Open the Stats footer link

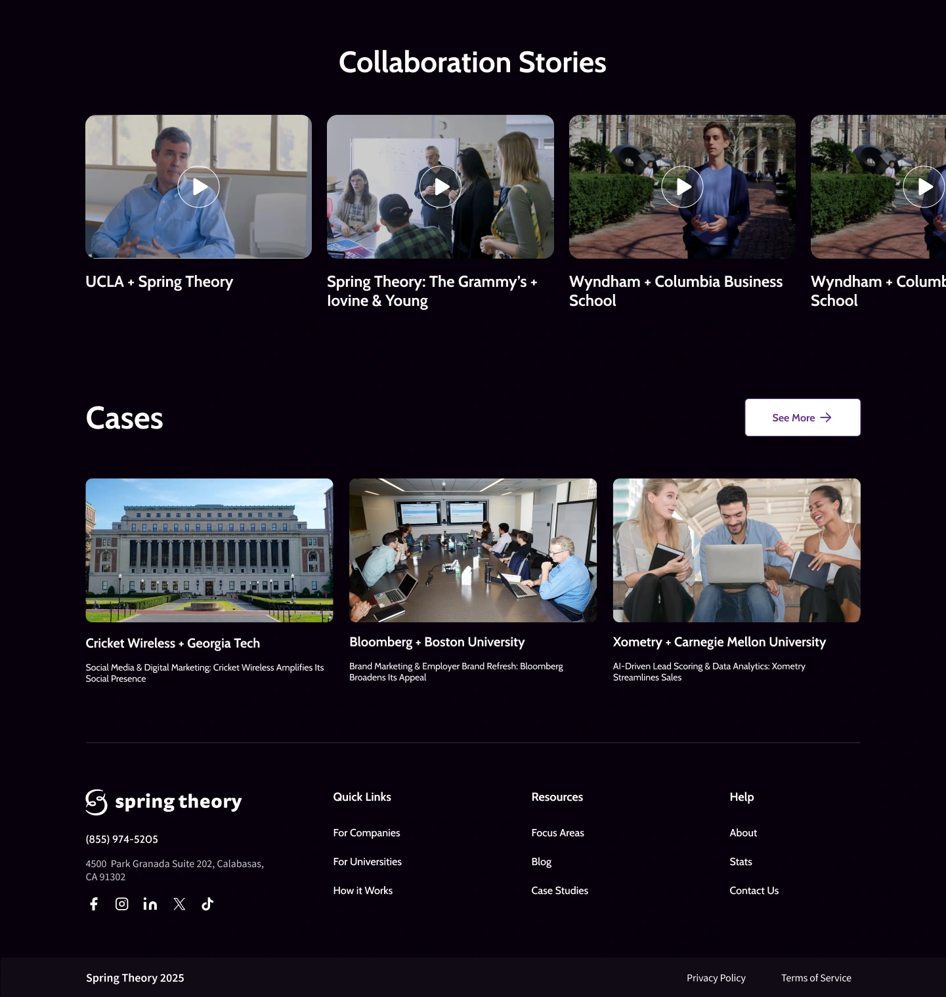(741, 862)
